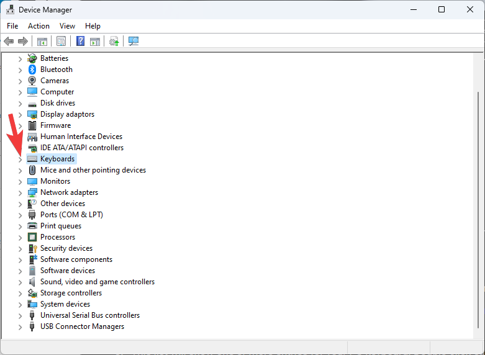
Task: Click the Cameras webcam icon
Action: (32, 81)
